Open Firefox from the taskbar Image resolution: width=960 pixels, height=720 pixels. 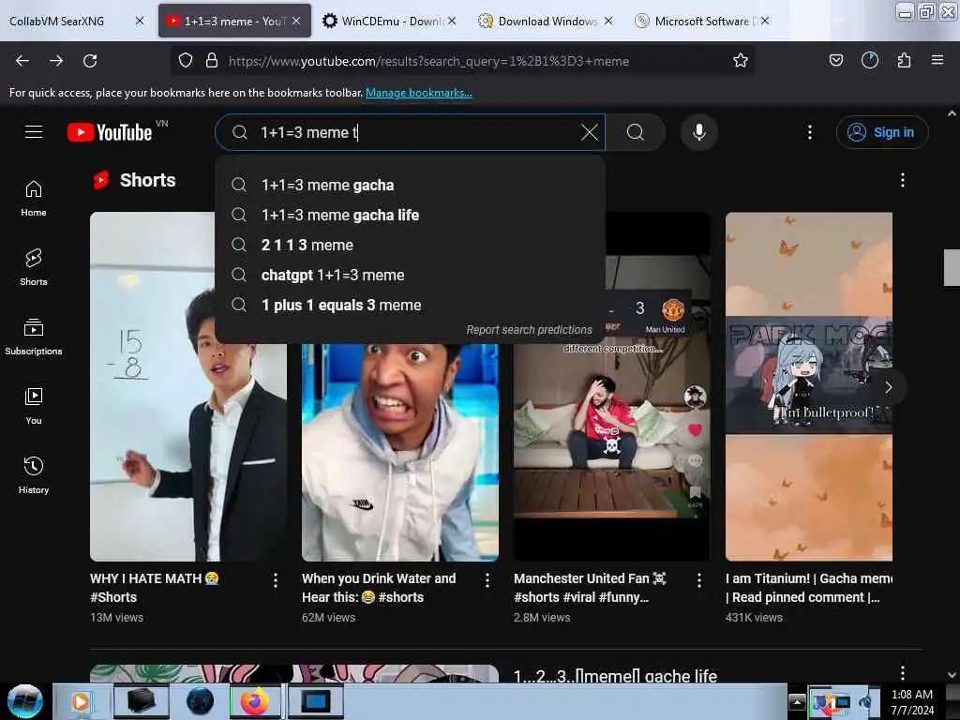255,701
